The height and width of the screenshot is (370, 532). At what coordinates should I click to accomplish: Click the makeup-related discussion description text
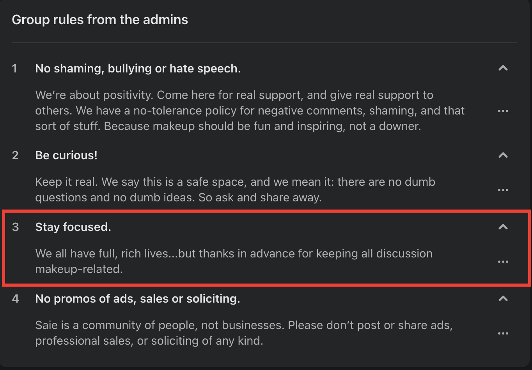click(x=234, y=261)
